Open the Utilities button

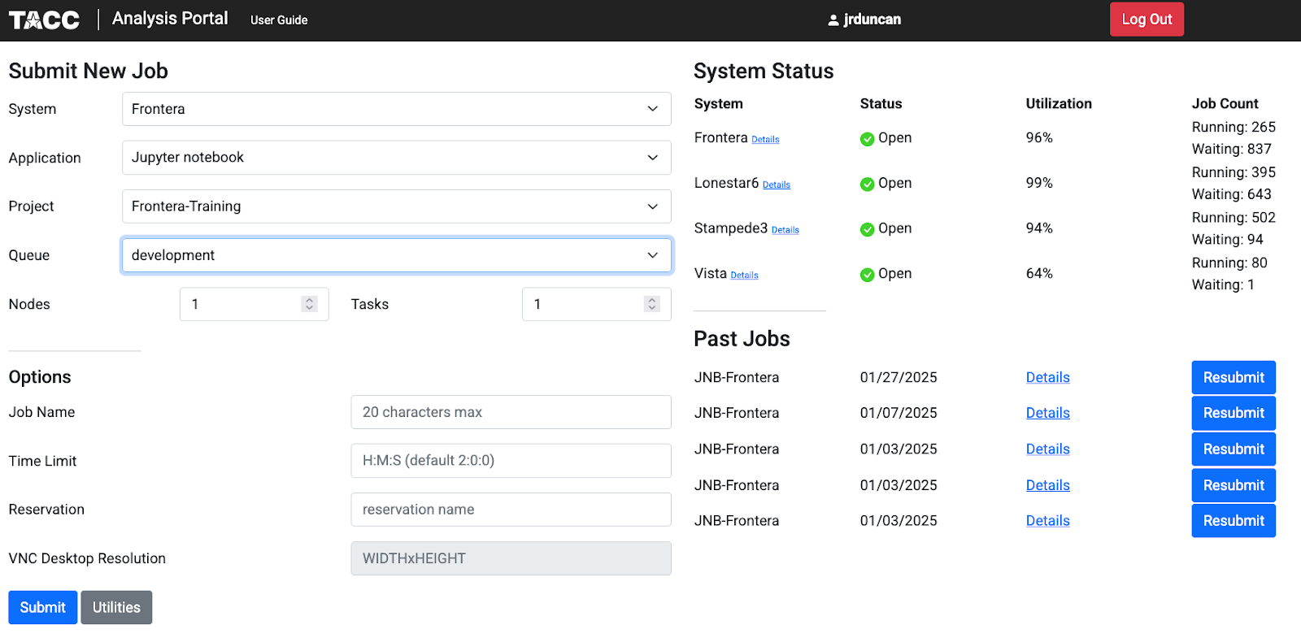coord(116,607)
